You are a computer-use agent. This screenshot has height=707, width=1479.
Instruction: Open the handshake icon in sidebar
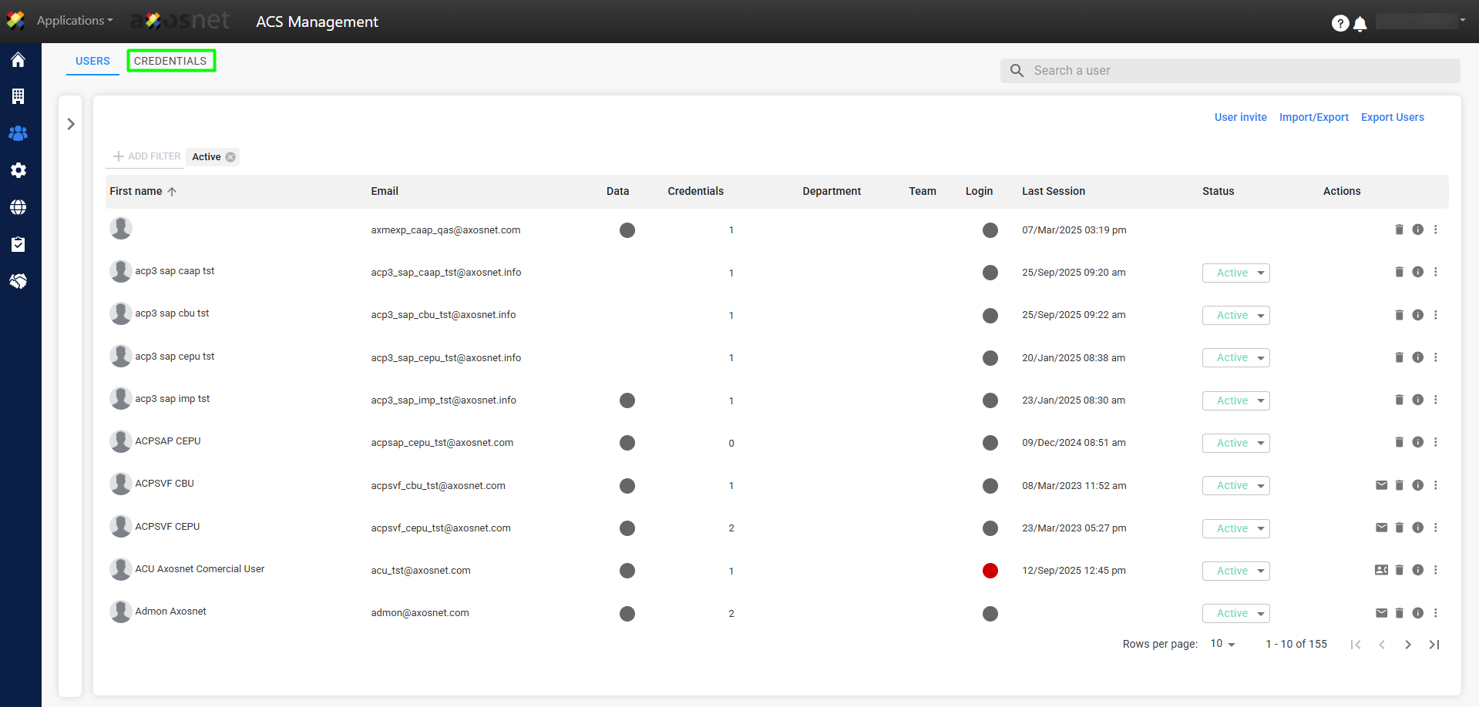click(x=18, y=281)
